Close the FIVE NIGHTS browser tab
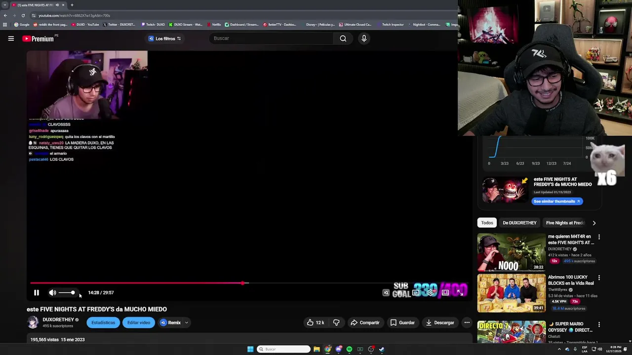Image resolution: width=632 pixels, height=355 pixels. point(64,5)
